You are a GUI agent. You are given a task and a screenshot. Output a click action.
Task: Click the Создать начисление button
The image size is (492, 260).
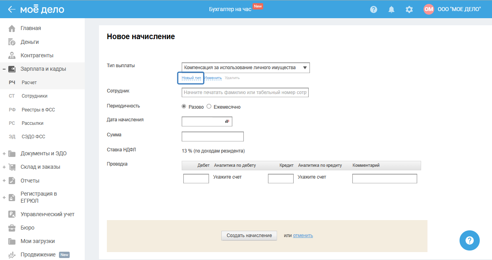tap(249, 236)
